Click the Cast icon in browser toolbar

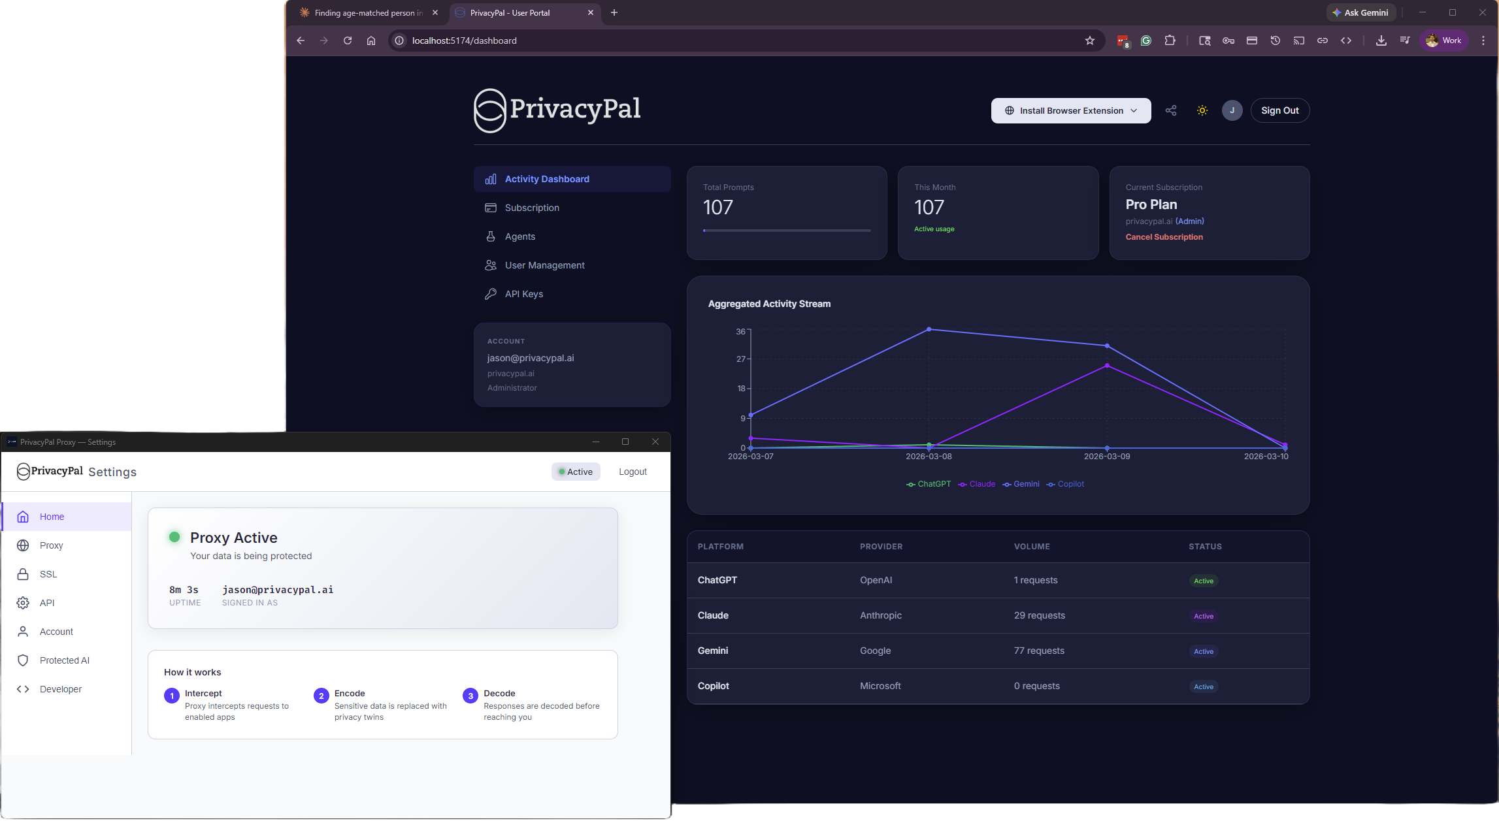(x=1299, y=40)
